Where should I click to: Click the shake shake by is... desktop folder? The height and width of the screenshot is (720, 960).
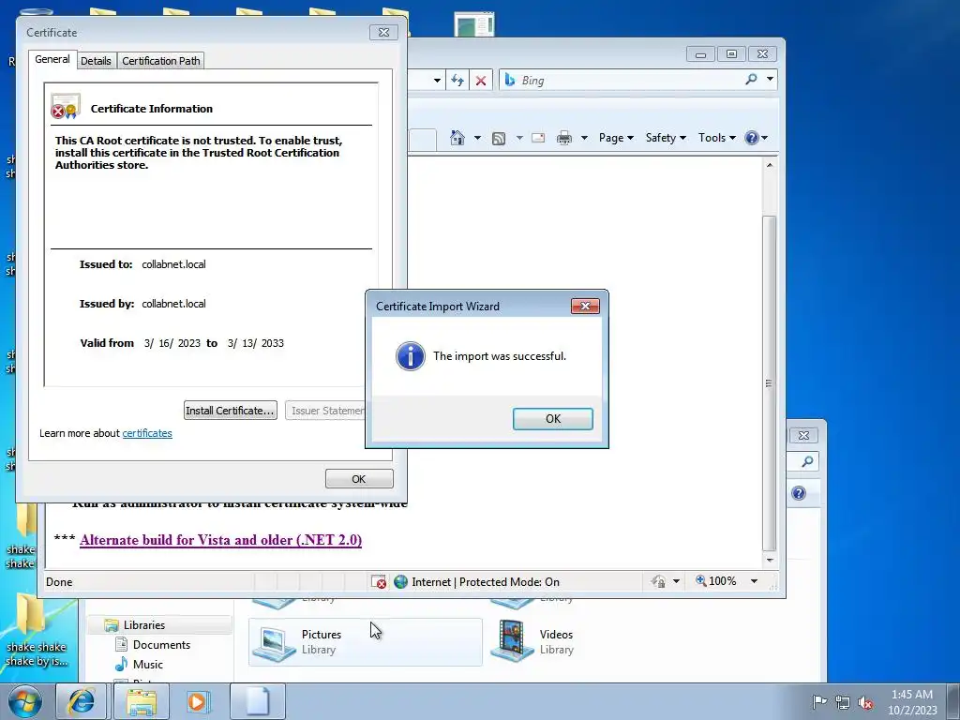(x=36, y=631)
